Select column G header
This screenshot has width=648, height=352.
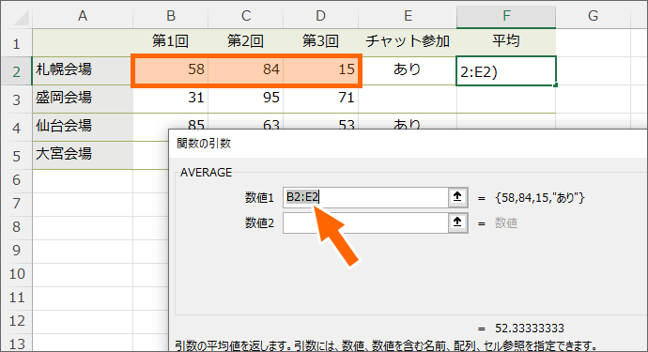click(594, 17)
